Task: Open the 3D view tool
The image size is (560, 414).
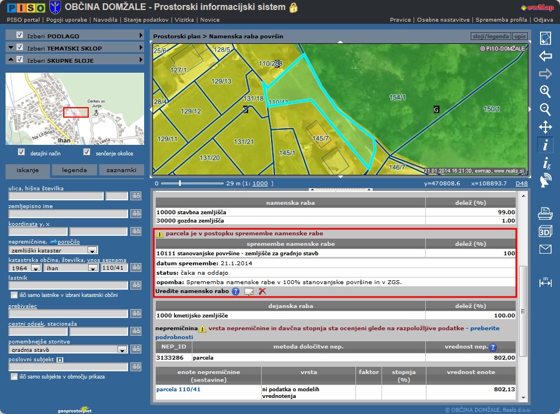Action: coord(546,231)
